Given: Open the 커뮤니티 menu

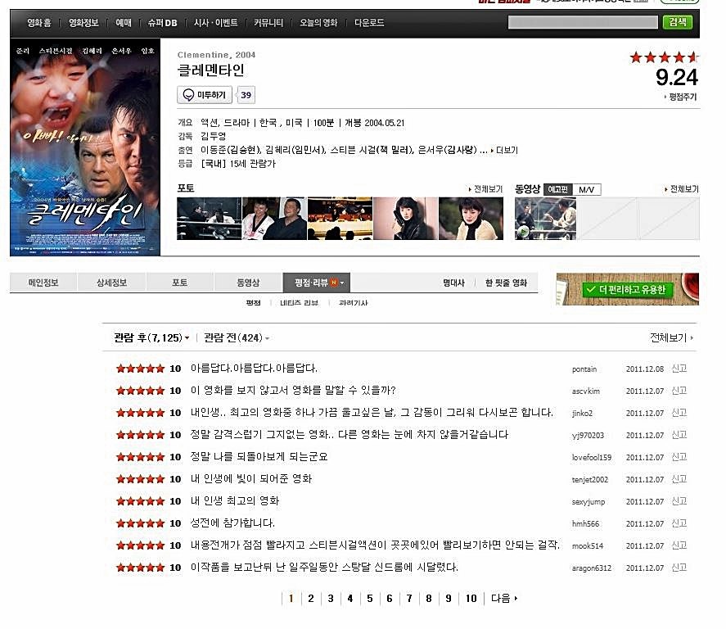Looking at the screenshot, I should tap(268, 23).
